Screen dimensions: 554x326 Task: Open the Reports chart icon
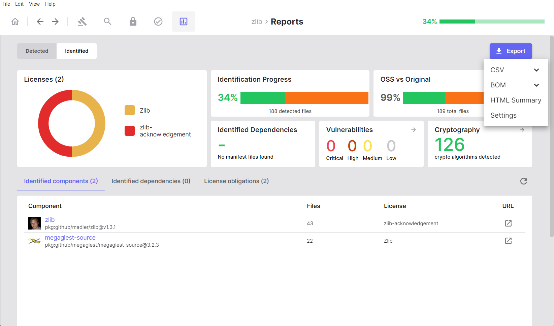click(184, 22)
